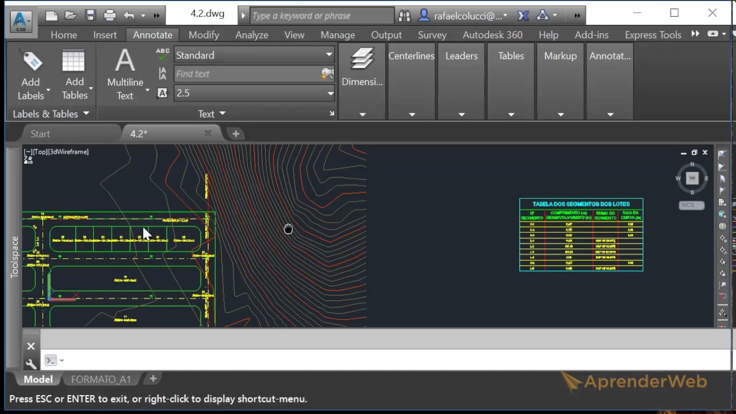Close the 4.2 drawing tab

208,133
